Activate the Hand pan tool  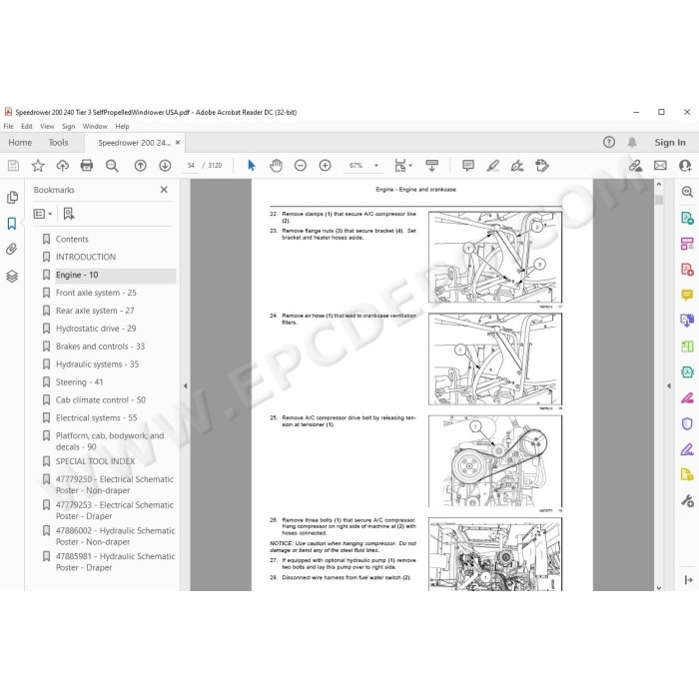(x=276, y=166)
